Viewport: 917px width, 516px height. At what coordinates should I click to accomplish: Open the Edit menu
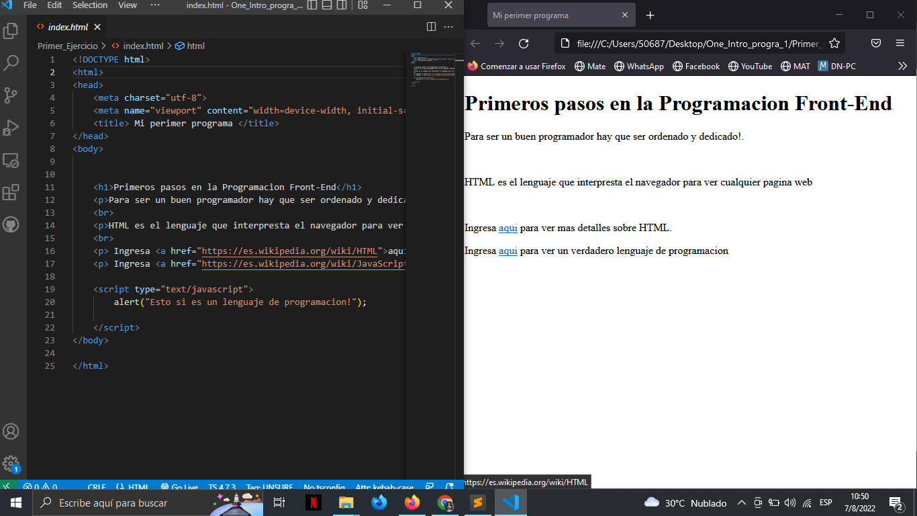[54, 5]
